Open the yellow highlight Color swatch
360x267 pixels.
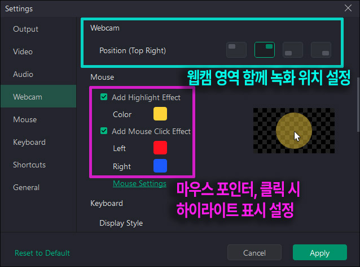click(160, 114)
